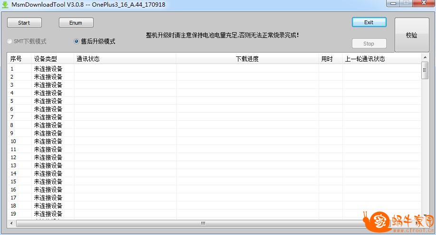The height and width of the screenshot is (235, 436).
Task: Click the Exit button
Action: pyautogui.click(x=369, y=22)
